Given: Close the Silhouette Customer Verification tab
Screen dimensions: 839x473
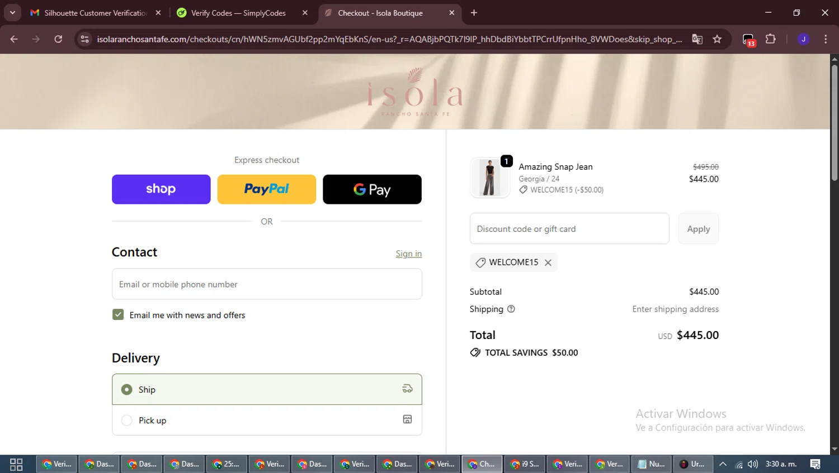Looking at the screenshot, I should tap(158, 13).
